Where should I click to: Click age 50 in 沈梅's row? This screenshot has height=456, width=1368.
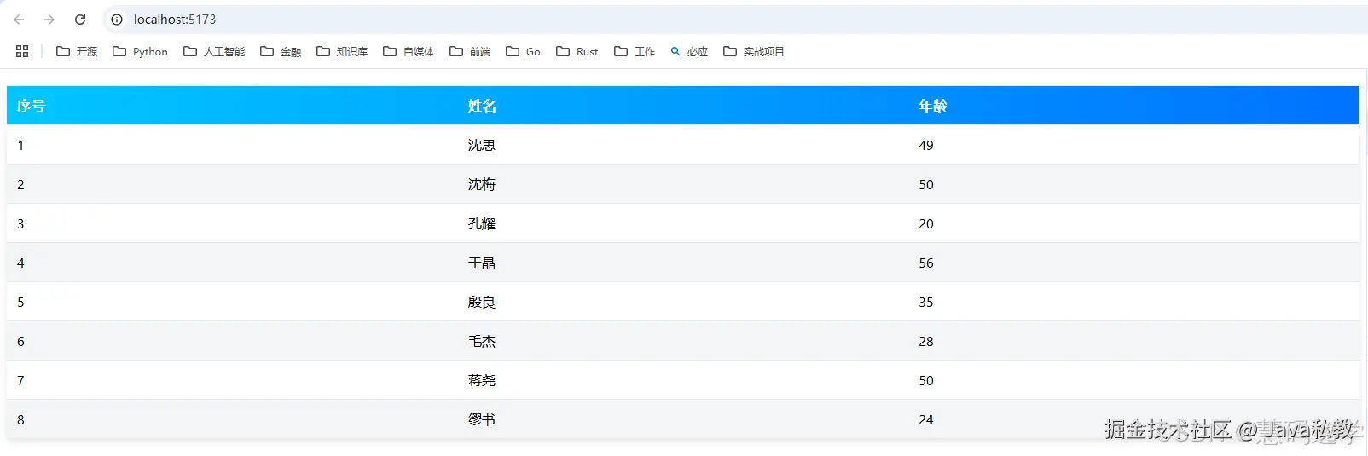coord(926,185)
